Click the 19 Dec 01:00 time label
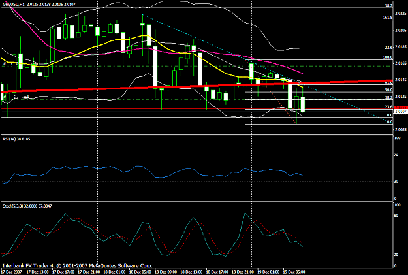408x275 pixels. click(268, 272)
